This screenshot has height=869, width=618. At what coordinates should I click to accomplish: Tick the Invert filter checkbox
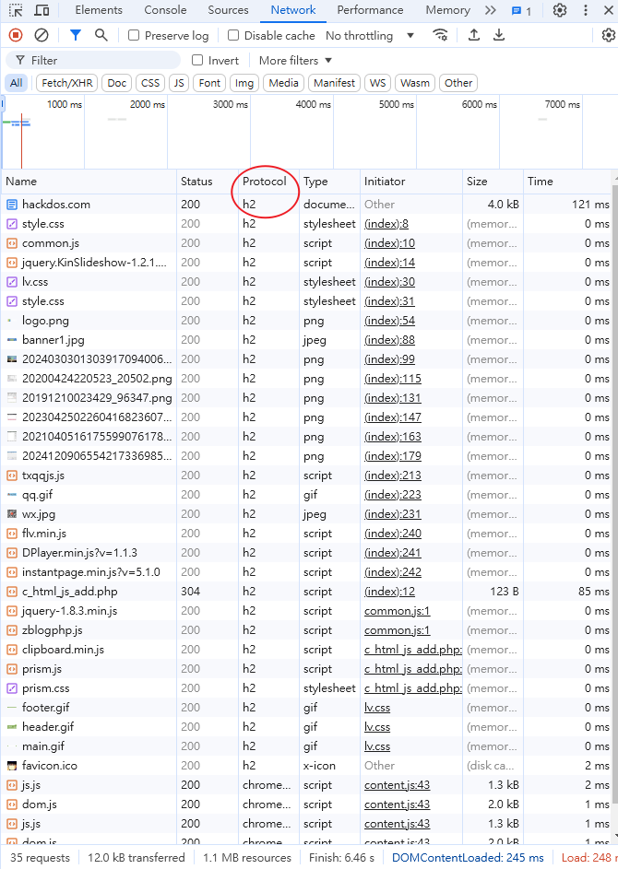pyautogui.click(x=197, y=61)
